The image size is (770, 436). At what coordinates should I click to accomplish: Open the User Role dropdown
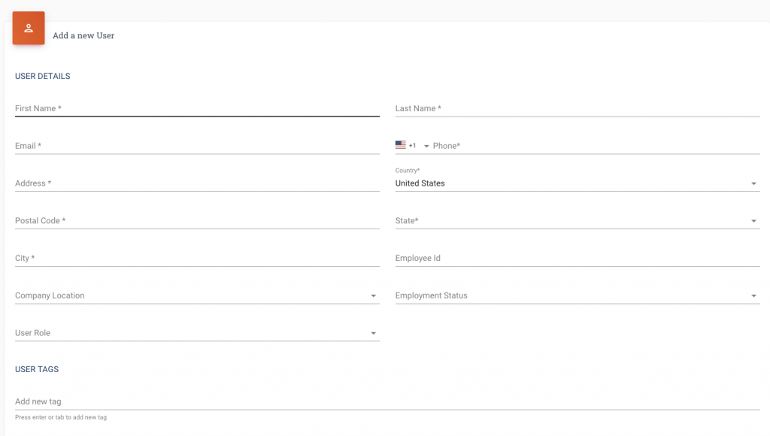(x=373, y=333)
